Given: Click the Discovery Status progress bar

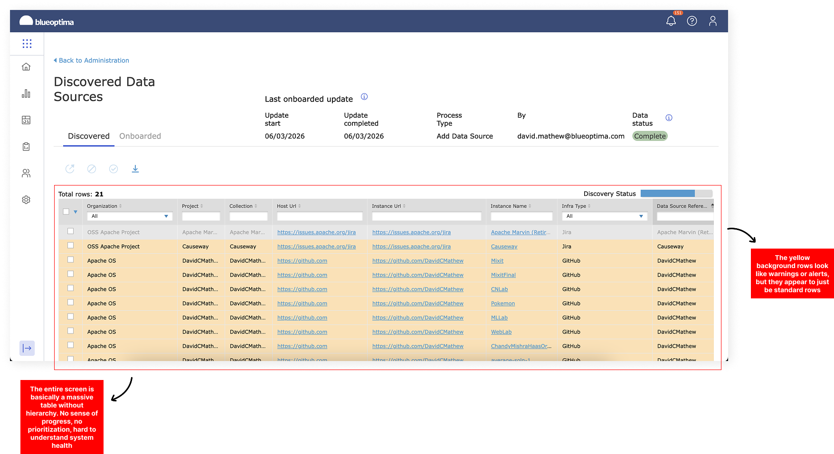Looking at the screenshot, I should click(676, 194).
